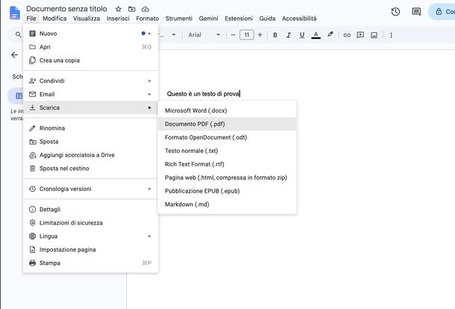Open Impostazione pagina

click(x=90, y=249)
